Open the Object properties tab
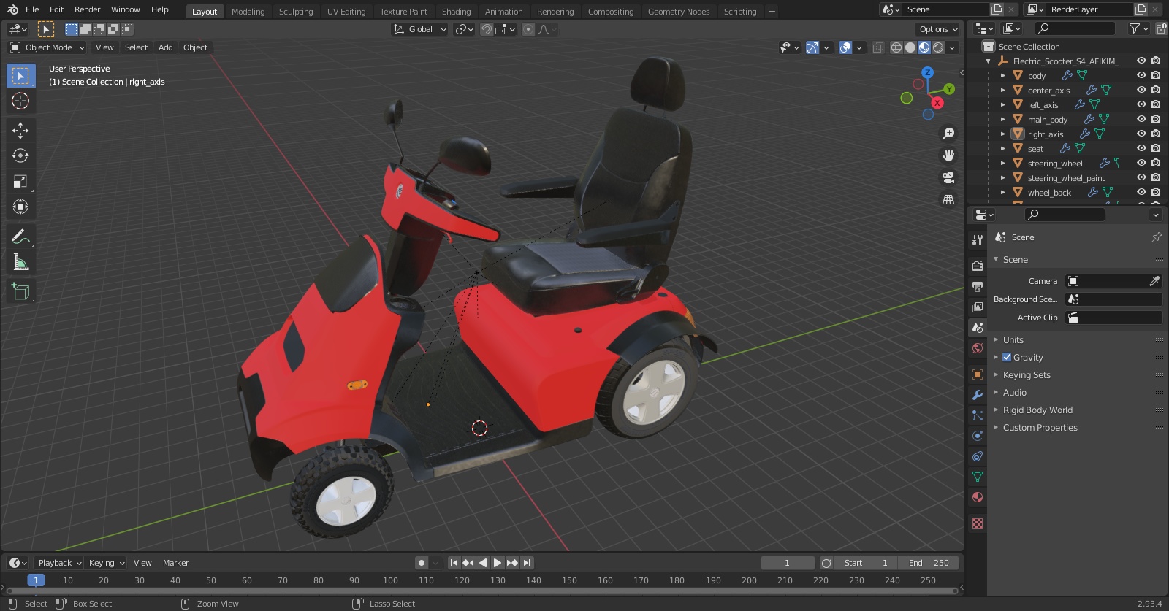 [978, 374]
